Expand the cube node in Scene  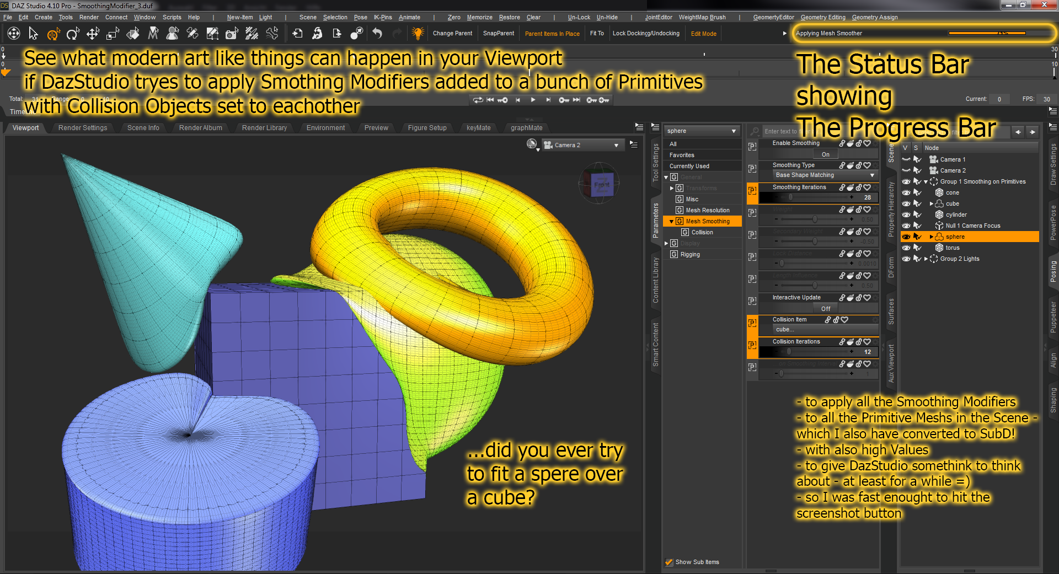tap(932, 203)
